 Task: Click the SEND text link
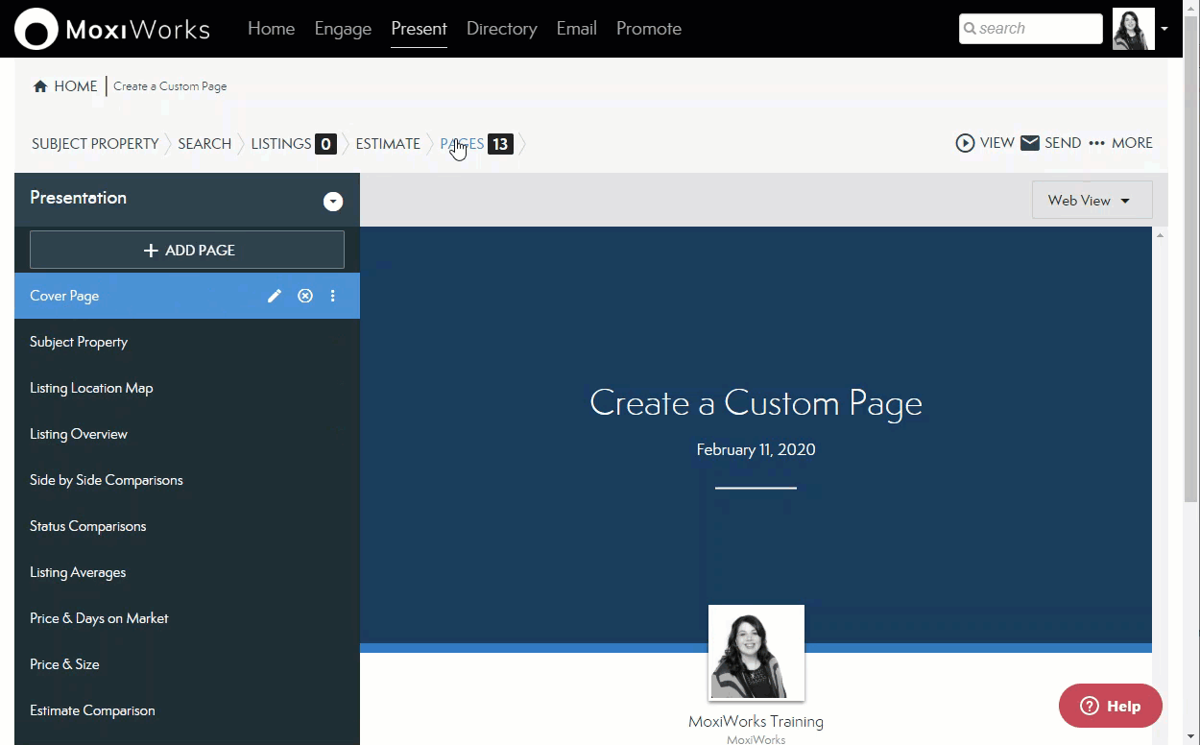(x=1063, y=143)
